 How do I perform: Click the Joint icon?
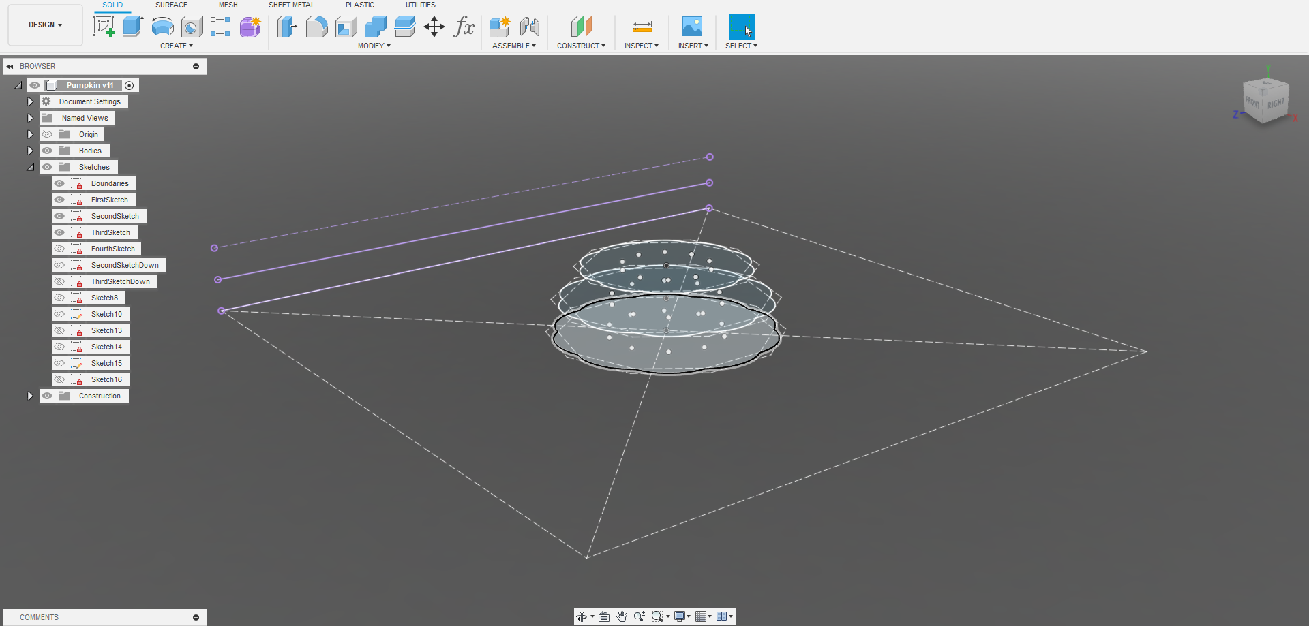[529, 27]
